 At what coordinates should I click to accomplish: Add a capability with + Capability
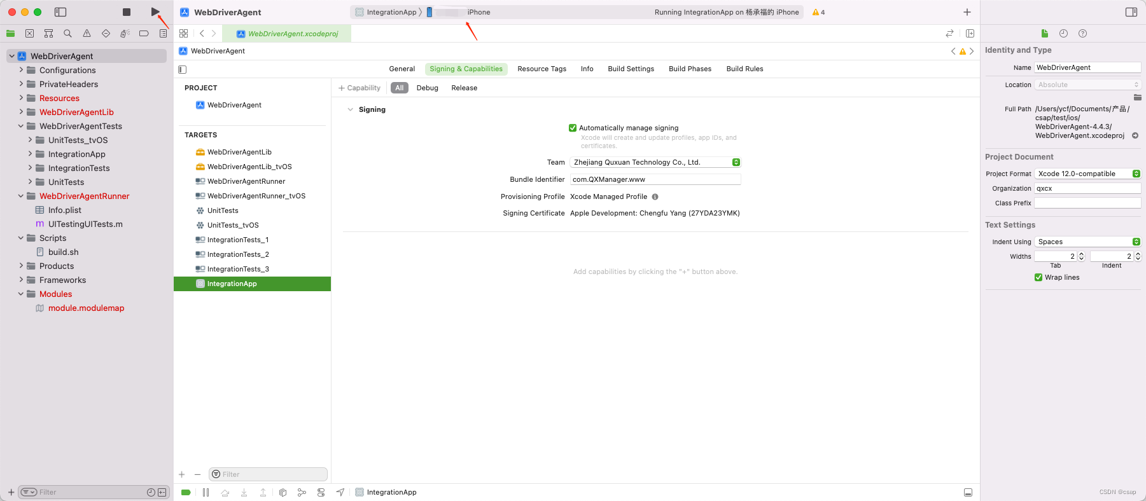coord(360,88)
